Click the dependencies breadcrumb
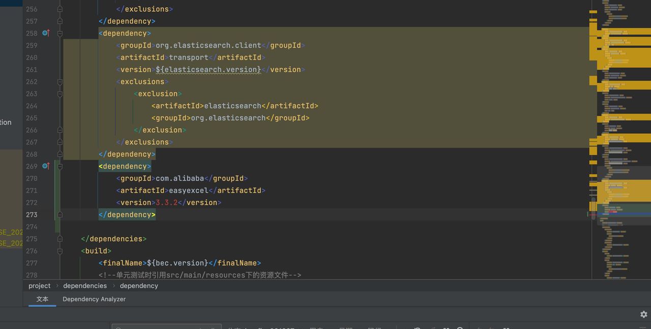 click(84, 285)
